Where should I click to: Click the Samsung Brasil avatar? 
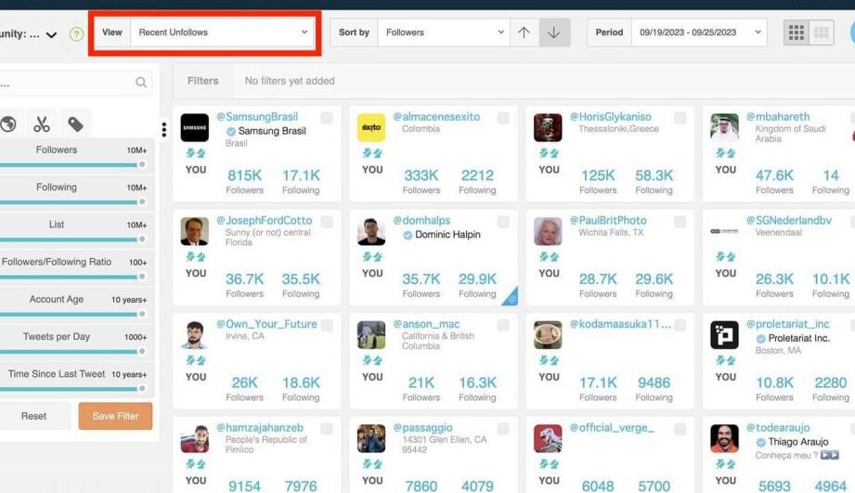click(195, 127)
